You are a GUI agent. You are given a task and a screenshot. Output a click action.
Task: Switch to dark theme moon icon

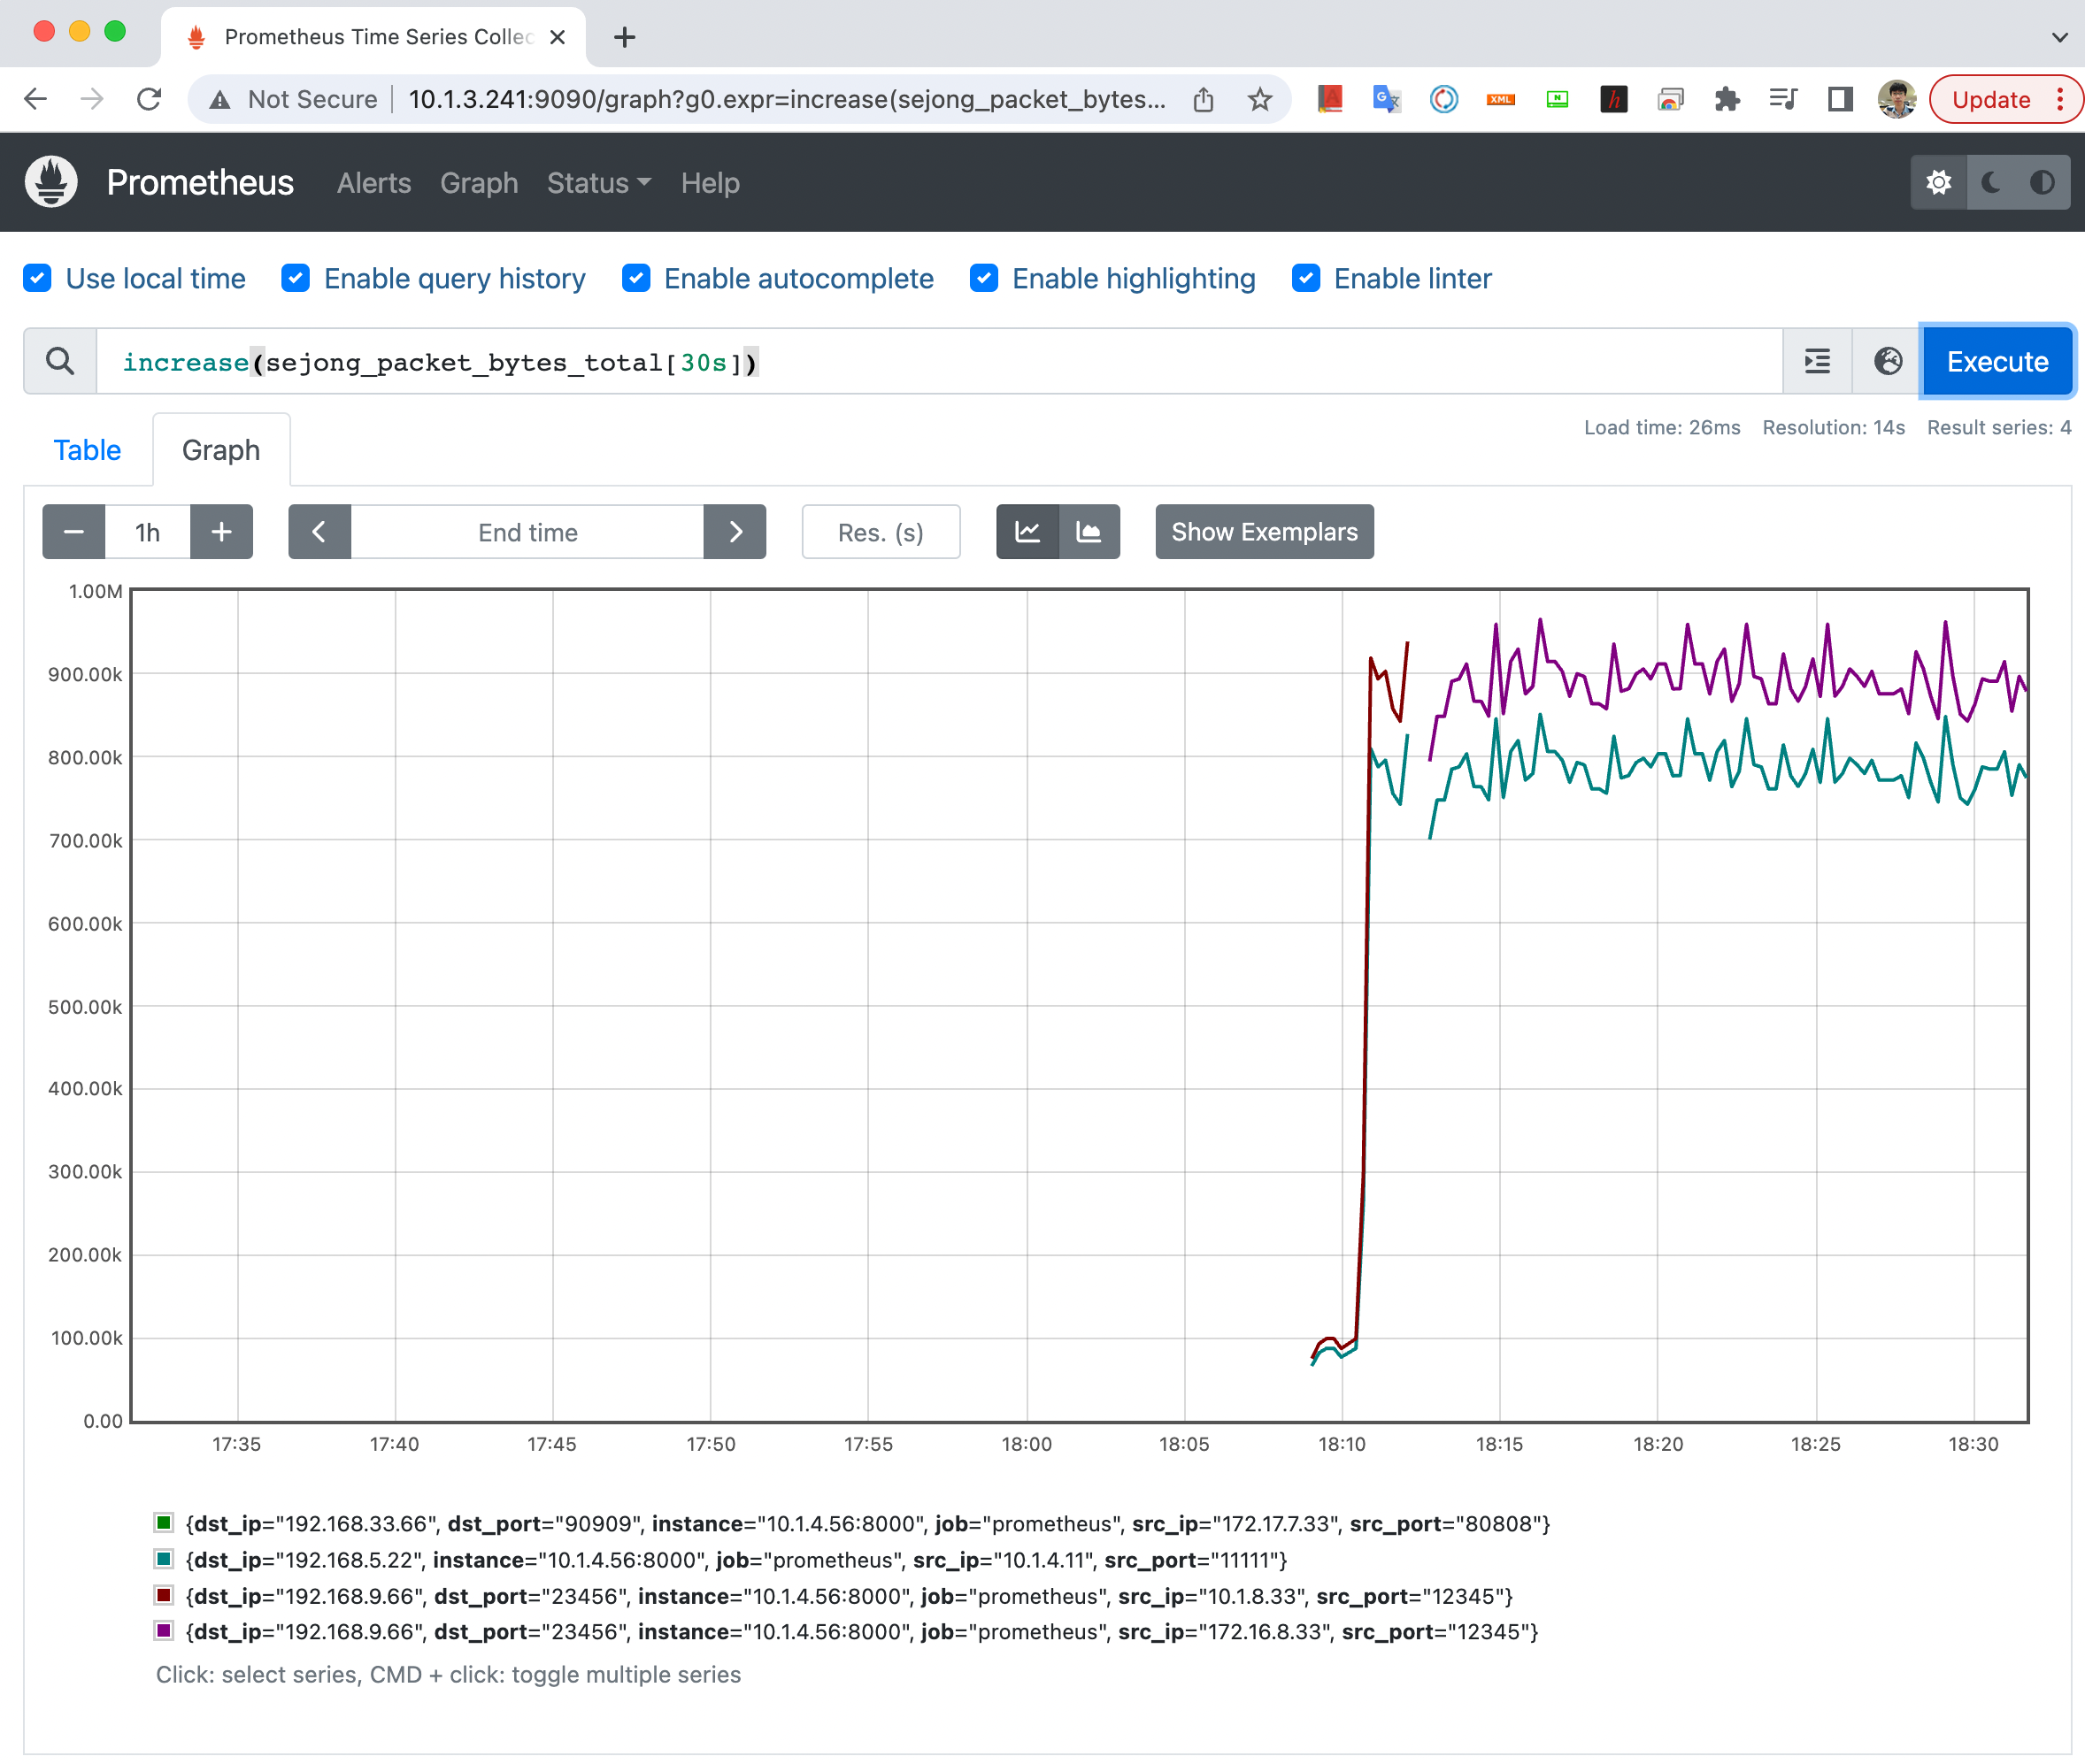1991,183
